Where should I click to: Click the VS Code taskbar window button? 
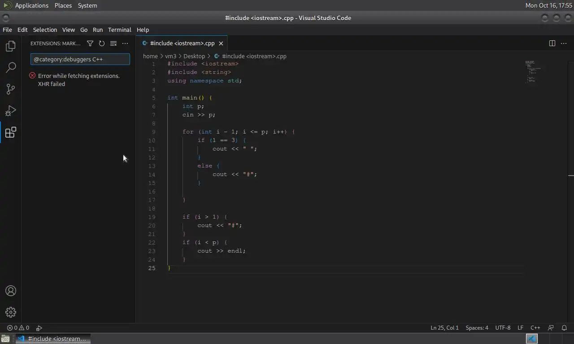pyautogui.click(x=53, y=339)
